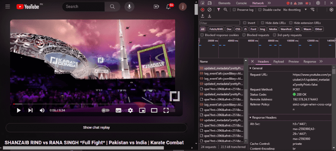Click the search magnifier button on YouTube

click(113, 7)
